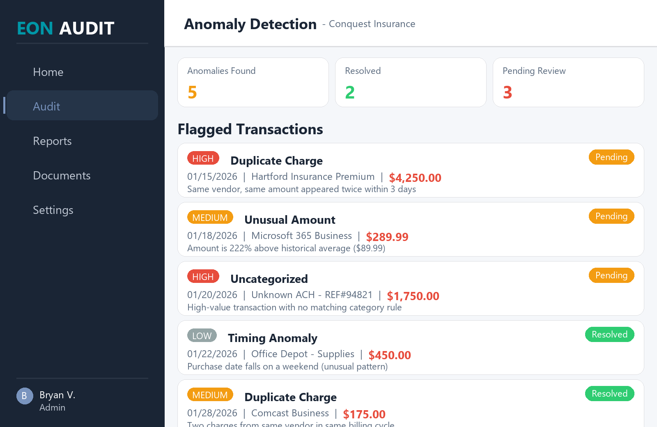This screenshot has height=427, width=657.
Task: Click the LOW badge on Timing Anomaly
Action: pos(202,335)
